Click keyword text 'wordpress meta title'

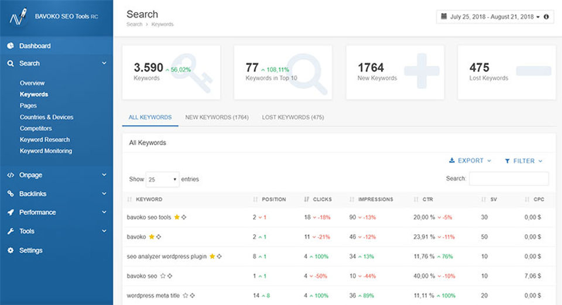(x=153, y=296)
